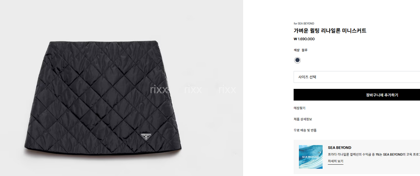Click the ₩ 1.690.000 price text

click(304, 39)
